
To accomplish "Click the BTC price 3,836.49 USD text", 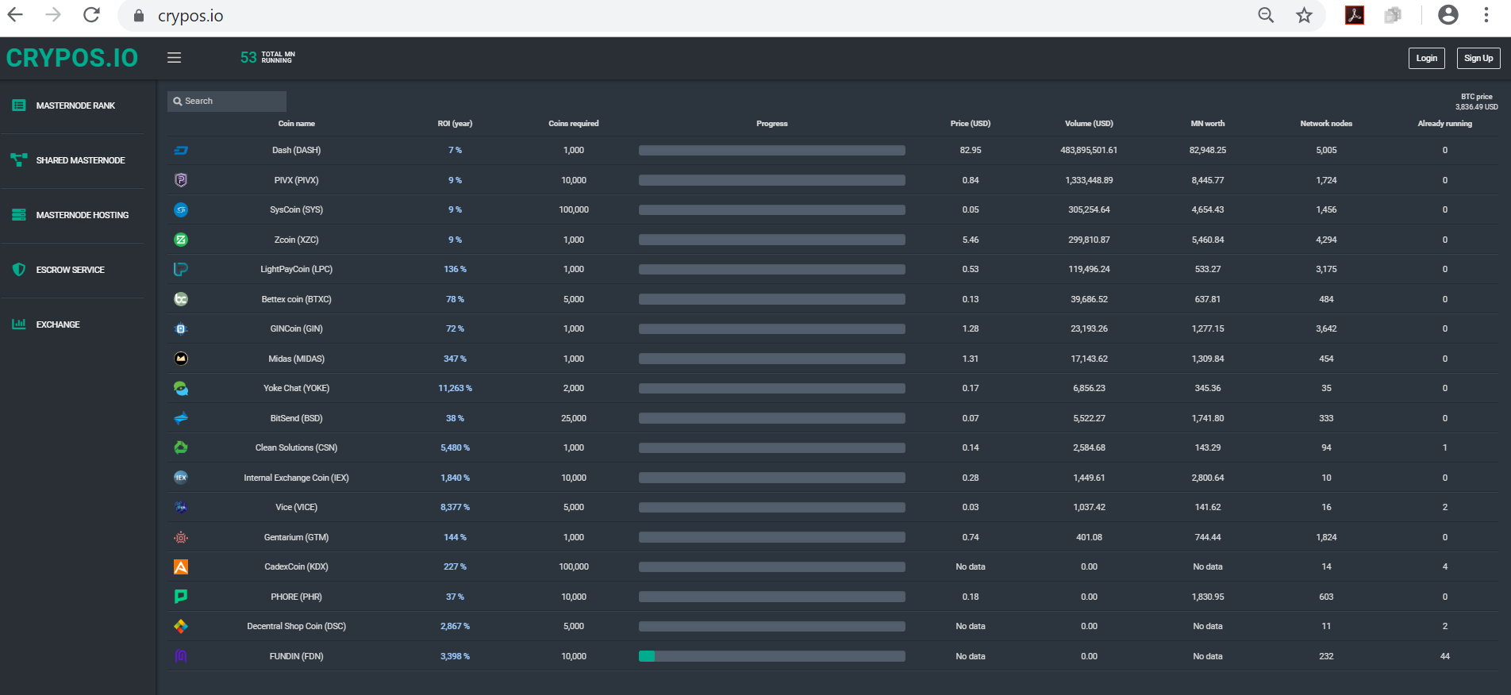I will [x=1476, y=102].
